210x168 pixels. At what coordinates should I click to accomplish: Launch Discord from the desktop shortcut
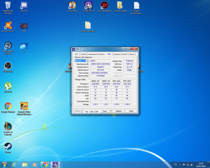[24, 7]
